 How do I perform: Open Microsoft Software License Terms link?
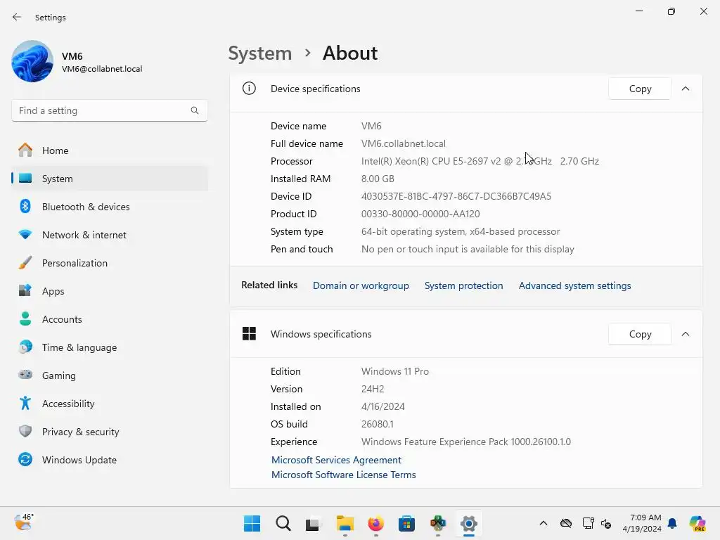[x=343, y=475]
